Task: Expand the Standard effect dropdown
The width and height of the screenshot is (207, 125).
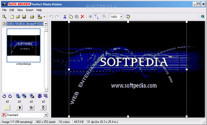Action: point(46,115)
